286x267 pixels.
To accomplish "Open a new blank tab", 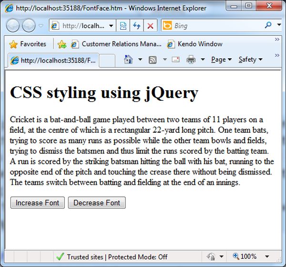I will pyautogui.click(x=107, y=61).
